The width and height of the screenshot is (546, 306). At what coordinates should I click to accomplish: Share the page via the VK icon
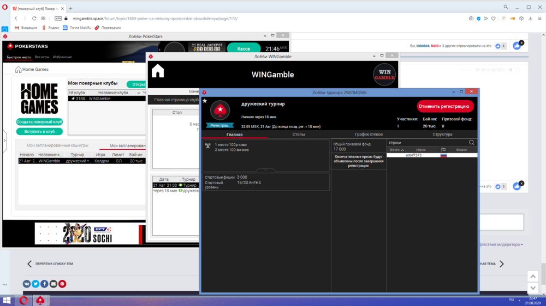[x=27, y=284]
